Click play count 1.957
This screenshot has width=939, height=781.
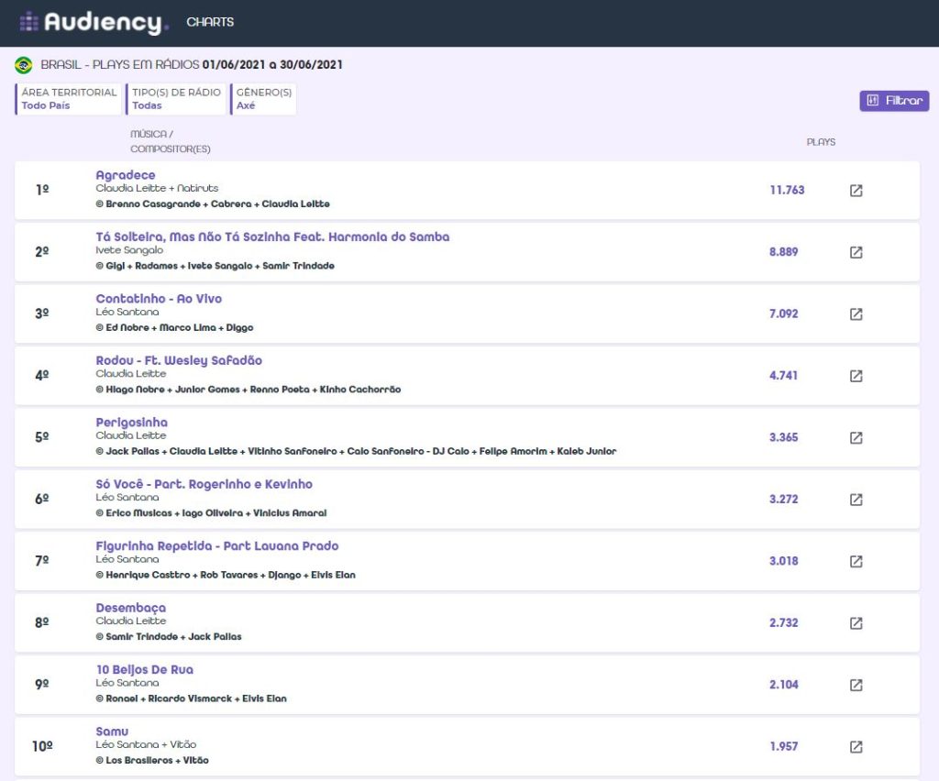pos(783,746)
